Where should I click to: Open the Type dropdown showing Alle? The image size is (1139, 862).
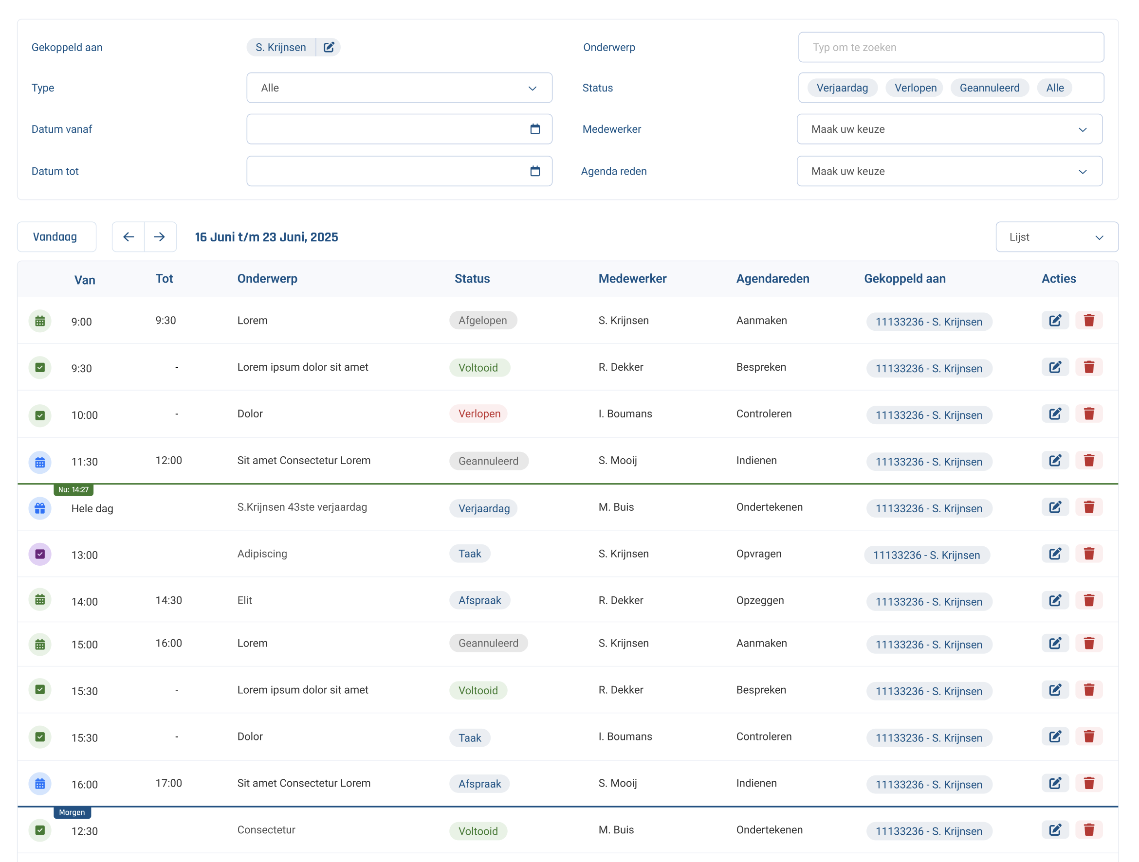point(399,88)
